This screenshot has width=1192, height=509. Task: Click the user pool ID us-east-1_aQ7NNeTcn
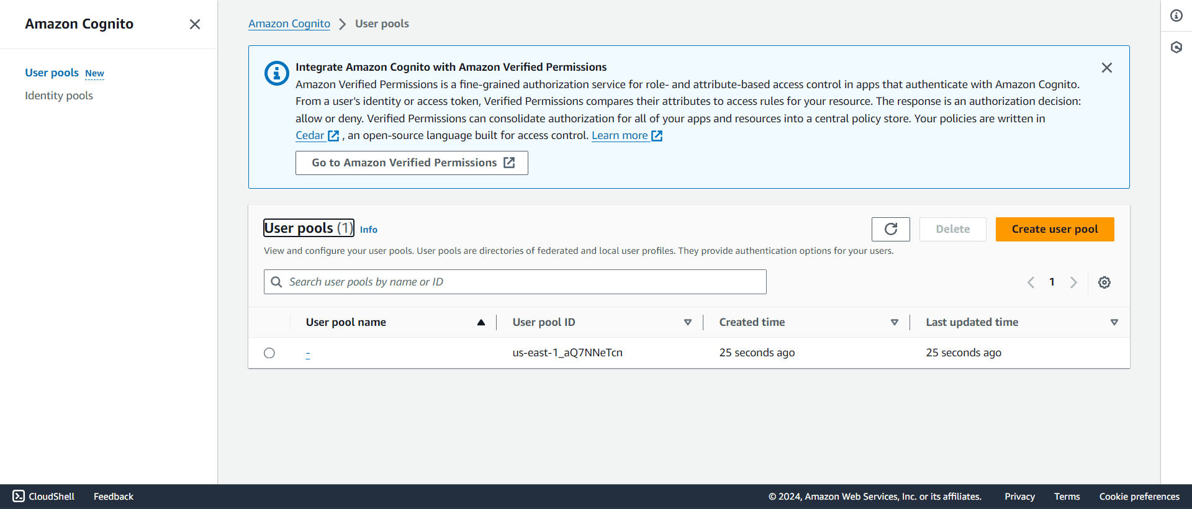click(x=567, y=353)
